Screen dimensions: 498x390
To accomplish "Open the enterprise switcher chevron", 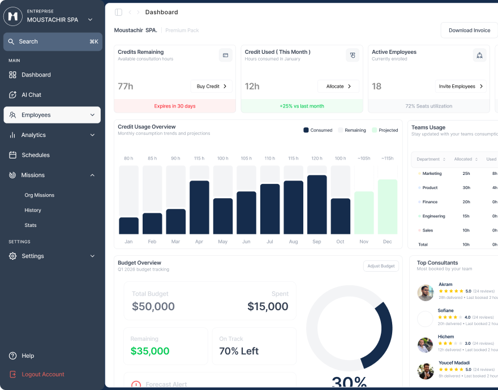I will [90, 20].
